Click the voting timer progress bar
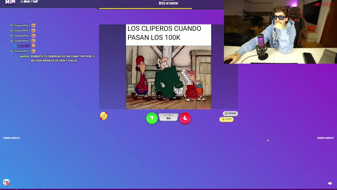The width and height of the screenshot is (337, 190). point(145,8)
